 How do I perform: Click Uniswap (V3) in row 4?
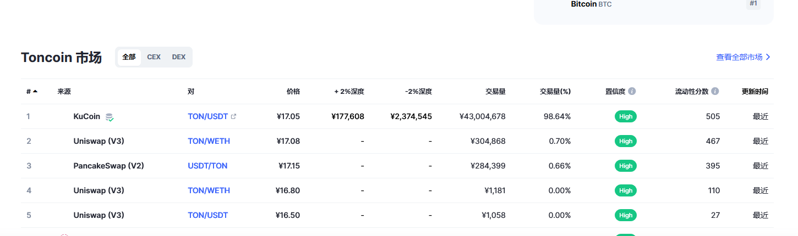[99, 190]
